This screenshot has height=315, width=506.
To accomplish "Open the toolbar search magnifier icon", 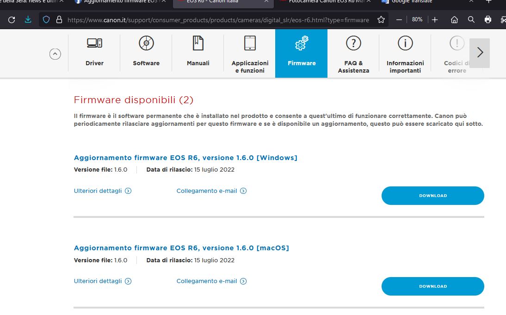I will (x=471, y=20).
